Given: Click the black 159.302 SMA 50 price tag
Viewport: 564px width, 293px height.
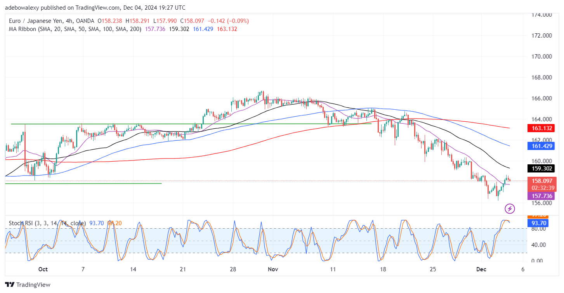Looking at the screenshot, I should (x=543, y=169).
